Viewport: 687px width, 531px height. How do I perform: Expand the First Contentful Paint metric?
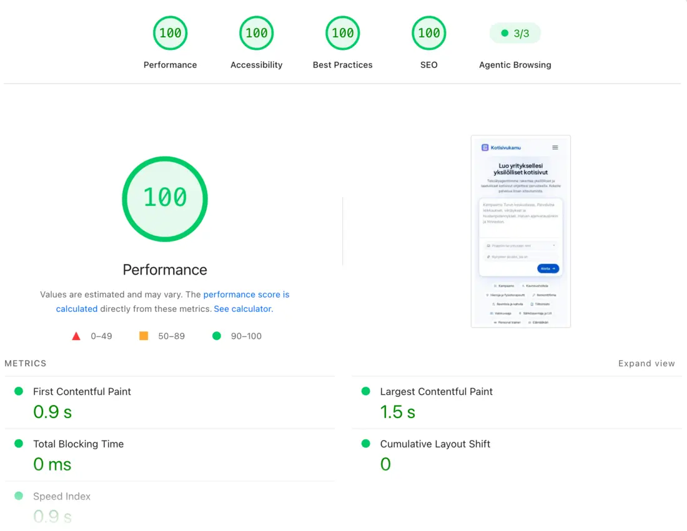coord(169,402)
